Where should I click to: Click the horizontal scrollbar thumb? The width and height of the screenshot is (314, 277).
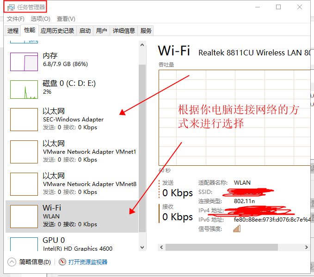(222, 247)
